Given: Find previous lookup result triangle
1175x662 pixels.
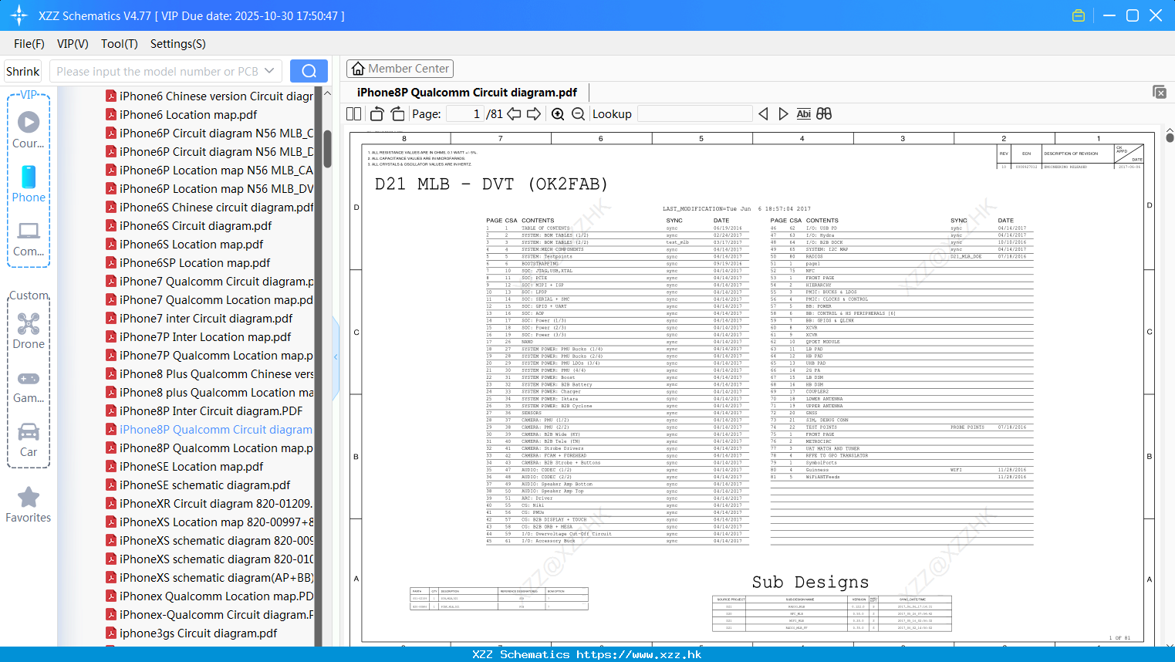Looking at the screenshot, I should point(763,114).
